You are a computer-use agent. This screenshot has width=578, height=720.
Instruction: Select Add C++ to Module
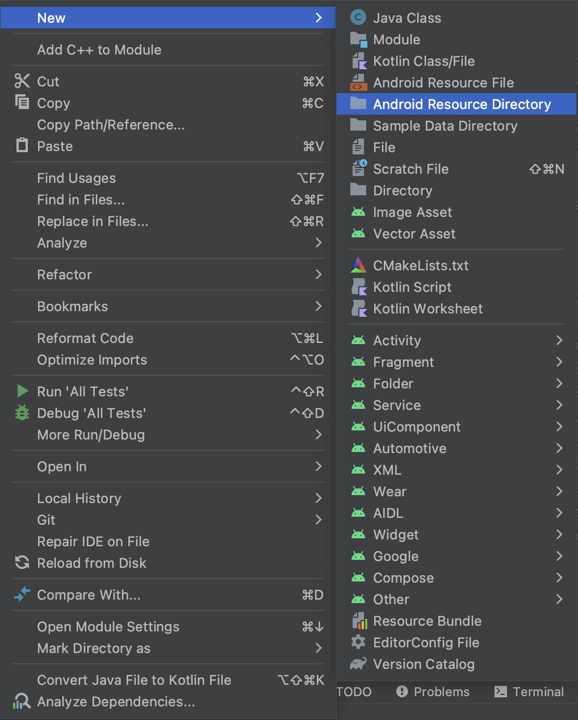[168, 50]
